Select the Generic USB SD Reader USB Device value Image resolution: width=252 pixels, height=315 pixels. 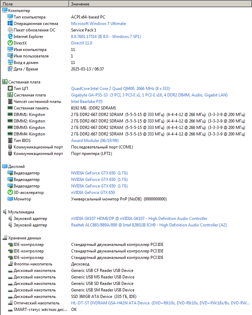102,284
